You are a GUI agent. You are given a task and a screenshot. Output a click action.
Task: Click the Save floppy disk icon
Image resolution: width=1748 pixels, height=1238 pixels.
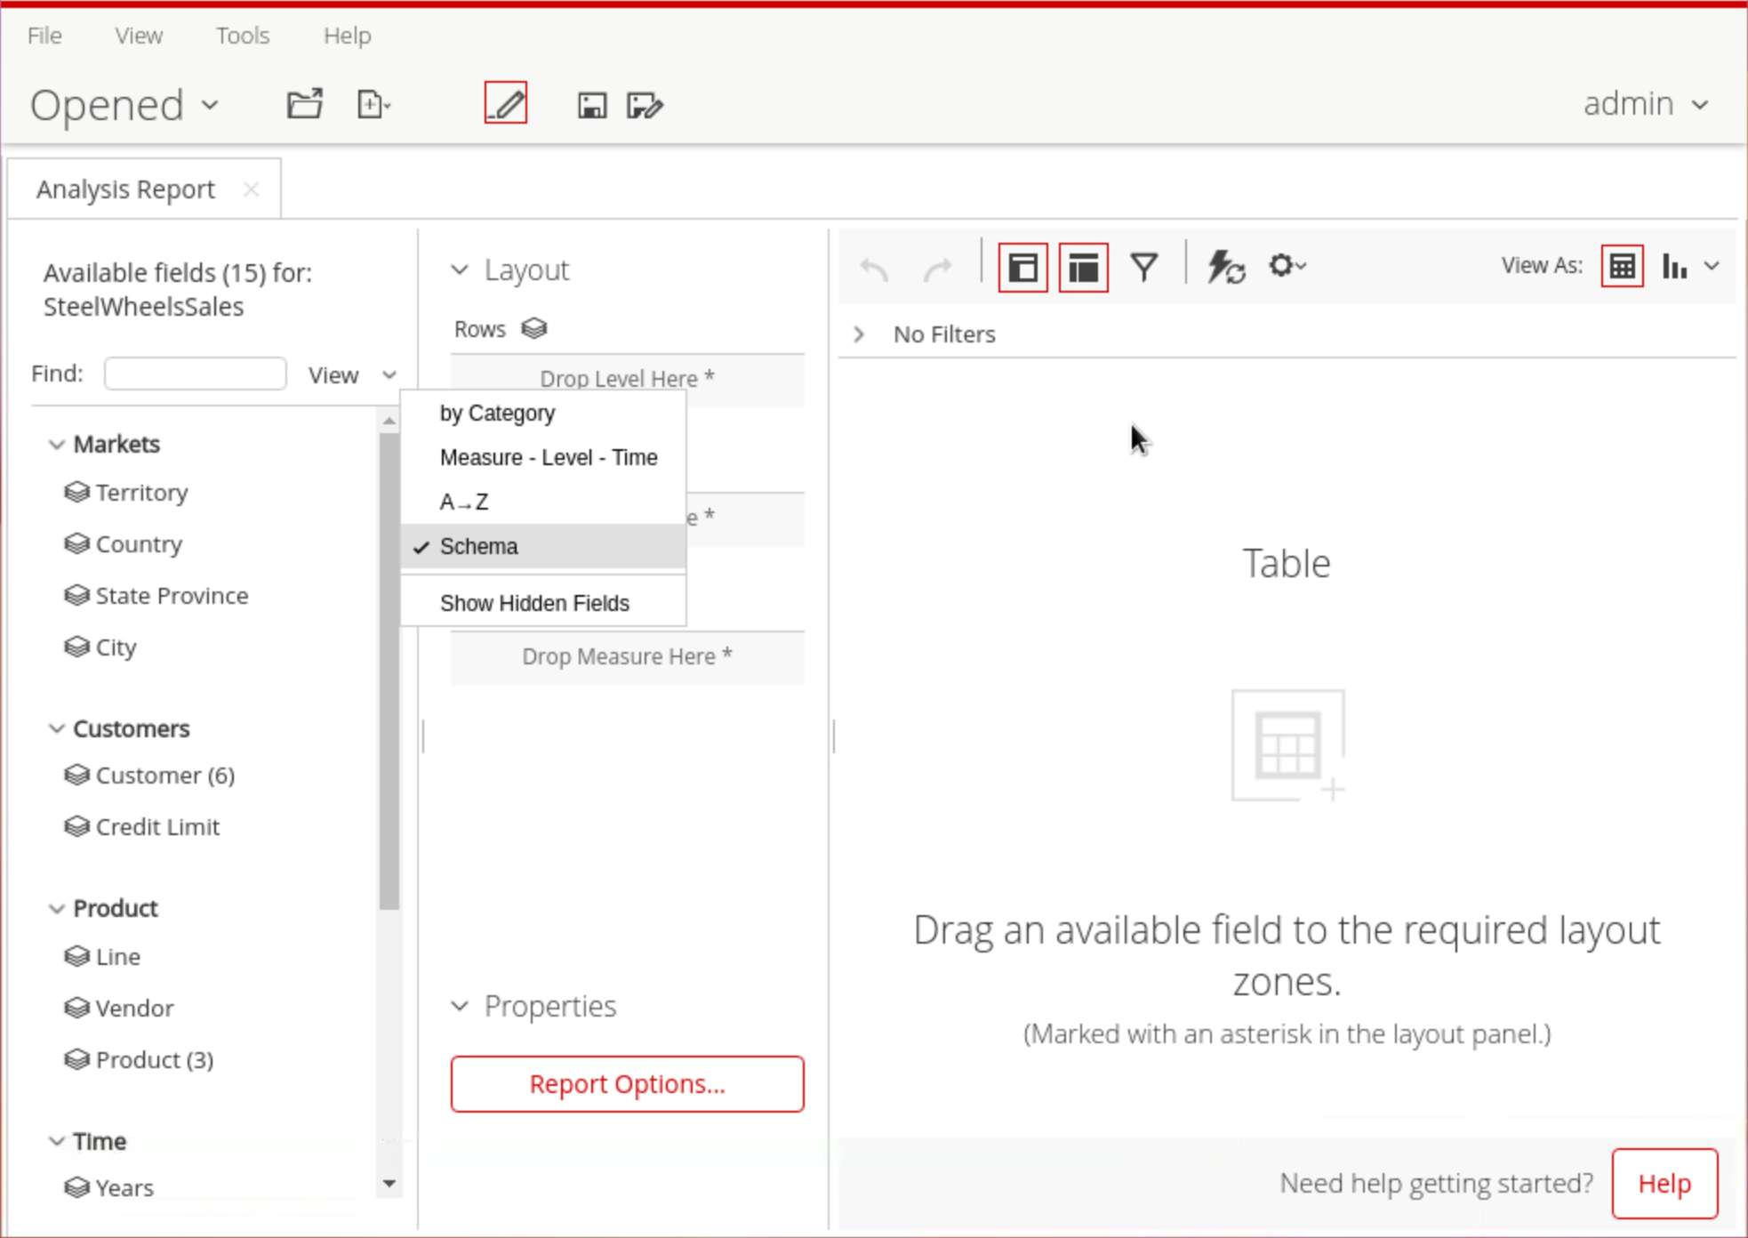pyautogui.click(x=591, y=105)
